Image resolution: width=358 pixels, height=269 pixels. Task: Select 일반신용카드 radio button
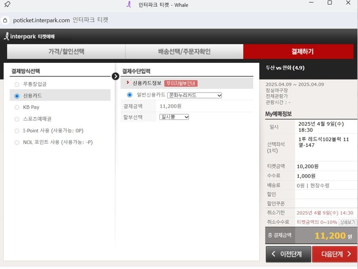[x=130, y=95]
